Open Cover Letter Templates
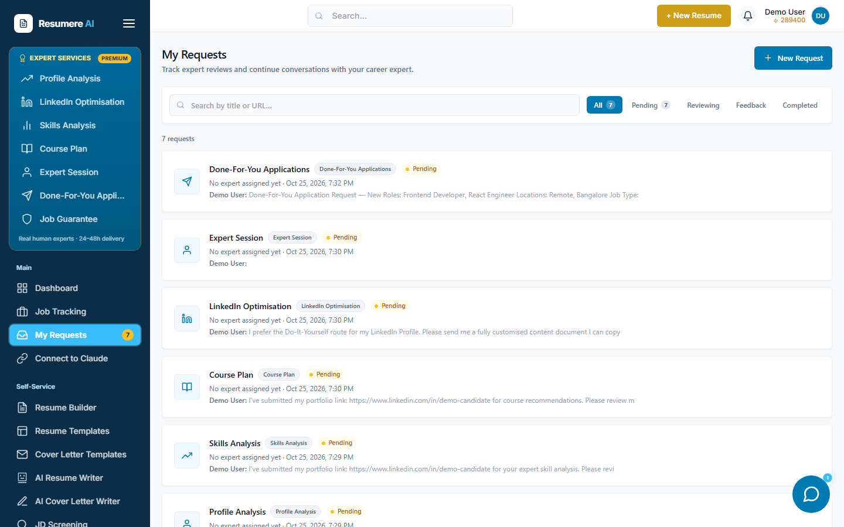Screen dimensions: 844x527 [75, 454]
